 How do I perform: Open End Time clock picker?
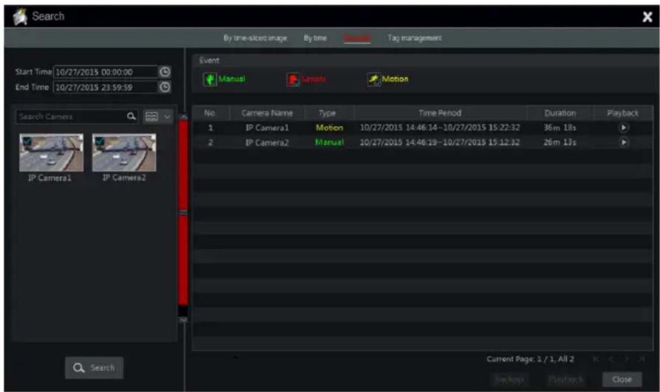165,87
